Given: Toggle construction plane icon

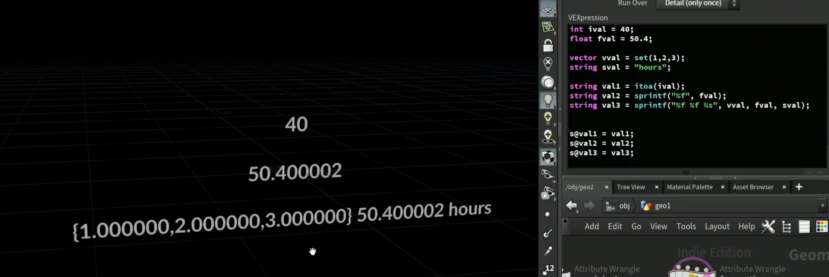Looking at the screenshot, I should [x=548, y=27].
